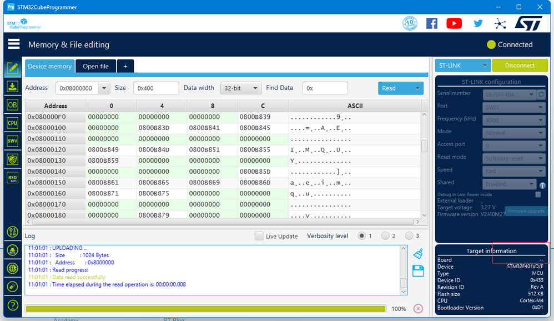554x321 pixels.
Task: Focus the Address input field
Action: (77, 88)
